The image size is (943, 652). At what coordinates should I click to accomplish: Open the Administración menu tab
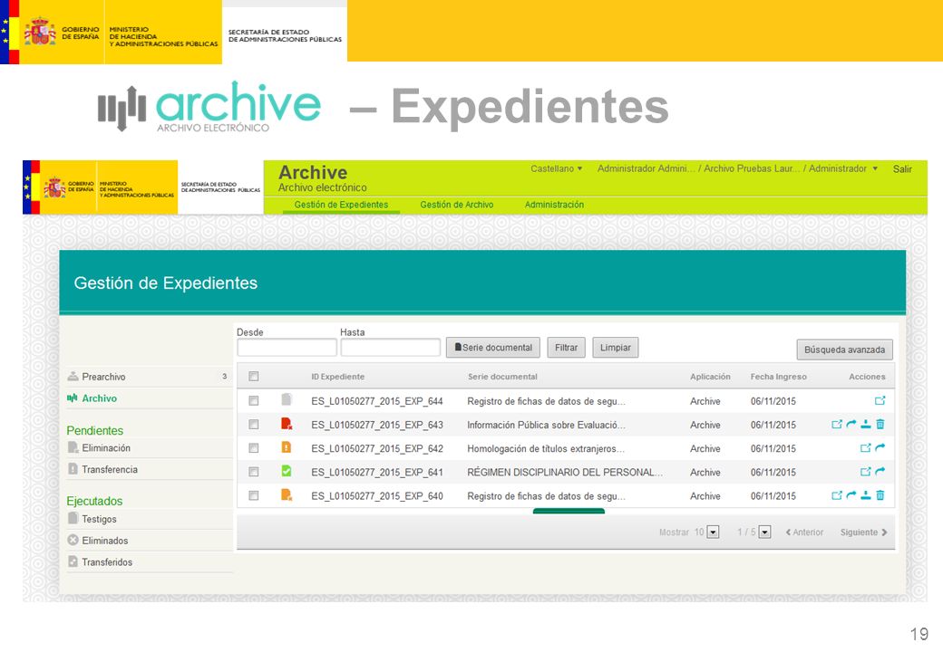[x=554, y=205]
